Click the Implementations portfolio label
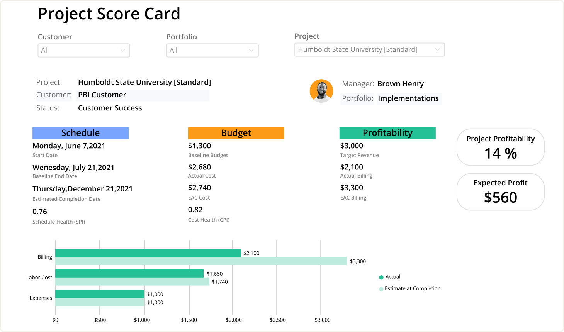Image resolution: width=564 pixels, height=332 pixels. pos(408,98)
